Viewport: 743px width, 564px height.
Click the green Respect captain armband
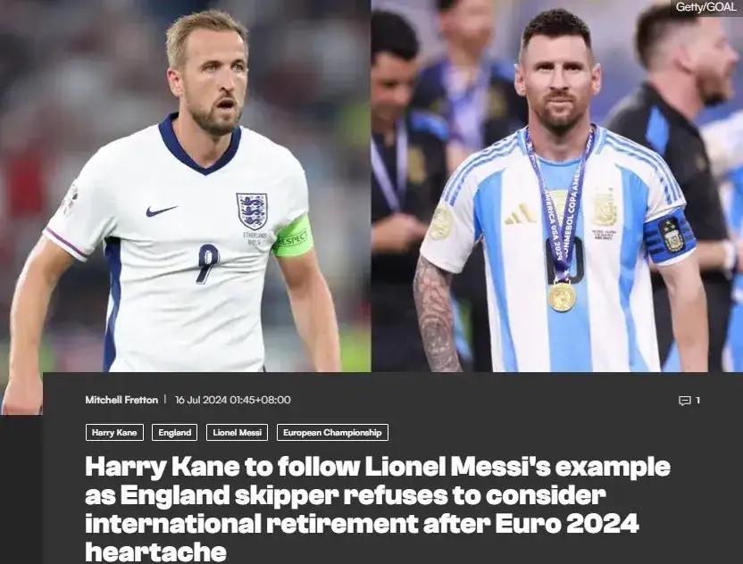(293, 237)
